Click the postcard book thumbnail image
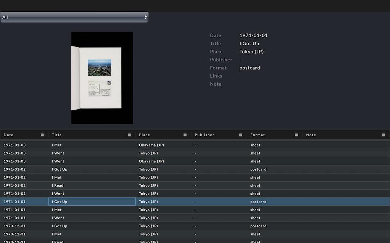The height and width of the screenshot is (243, 390). 102,78
